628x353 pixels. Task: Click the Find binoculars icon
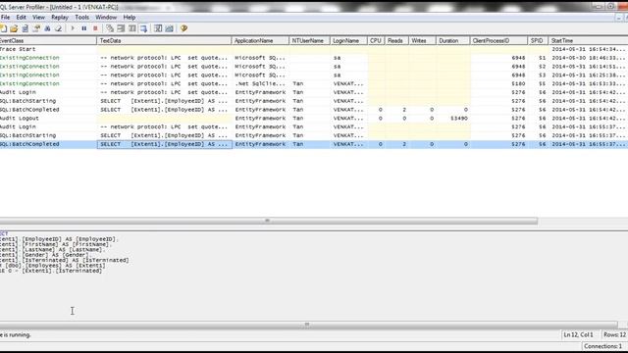coord(47,28)
